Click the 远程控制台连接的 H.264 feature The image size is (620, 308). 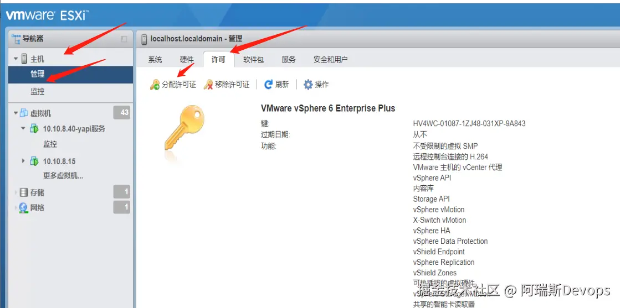point(451,156)
